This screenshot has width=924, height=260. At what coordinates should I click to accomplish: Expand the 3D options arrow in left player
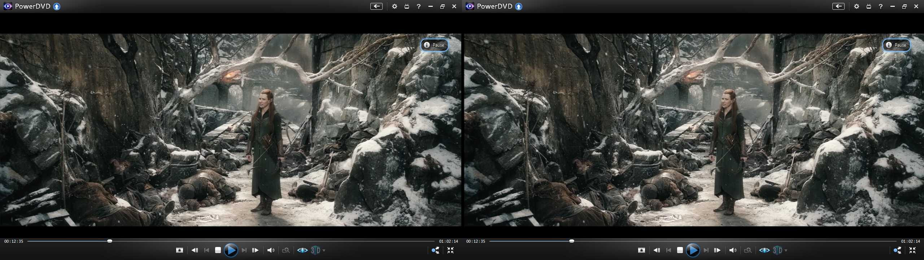[324, 250]
